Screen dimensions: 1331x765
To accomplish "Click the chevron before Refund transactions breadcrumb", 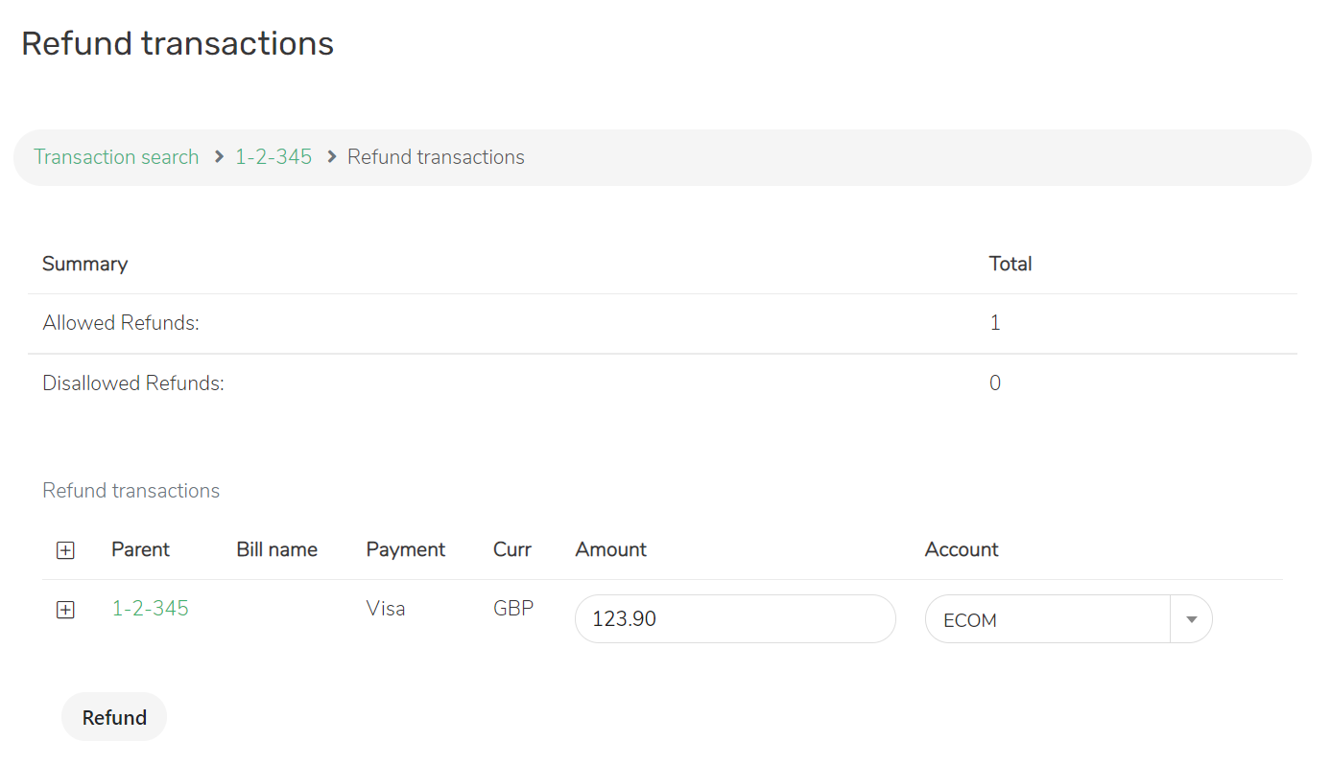I will coord(329,156).
